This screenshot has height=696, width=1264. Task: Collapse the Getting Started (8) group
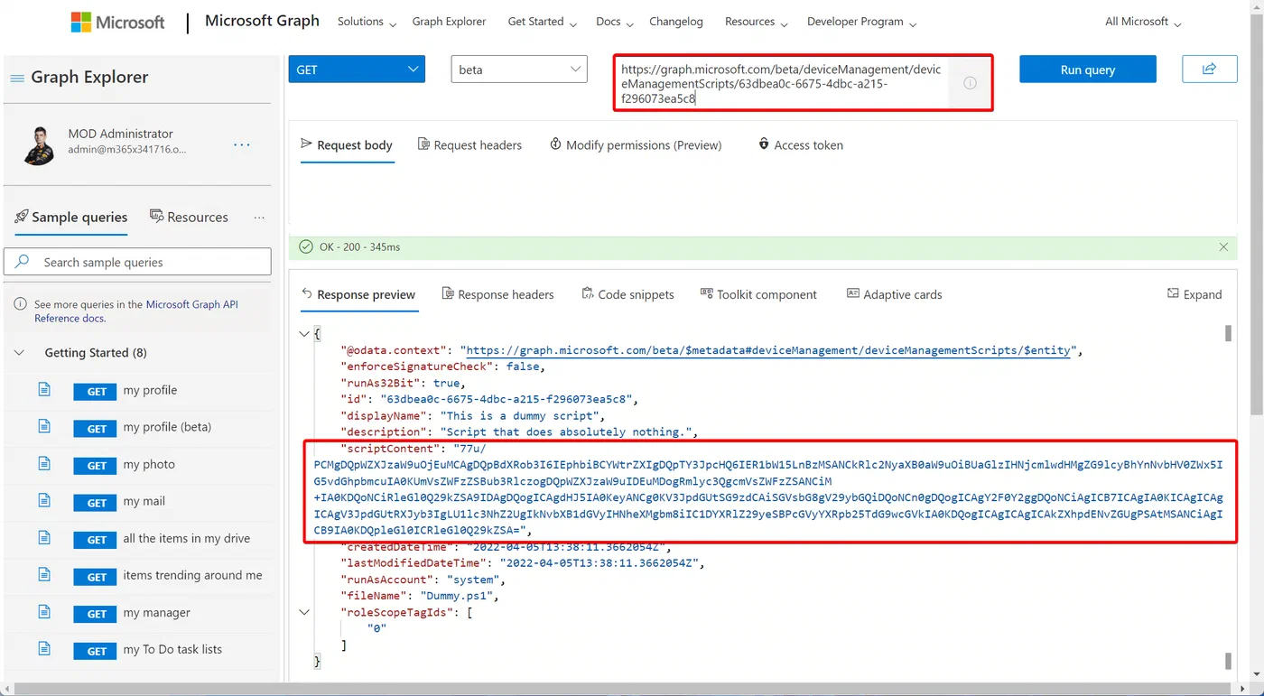tap(20, 353)
